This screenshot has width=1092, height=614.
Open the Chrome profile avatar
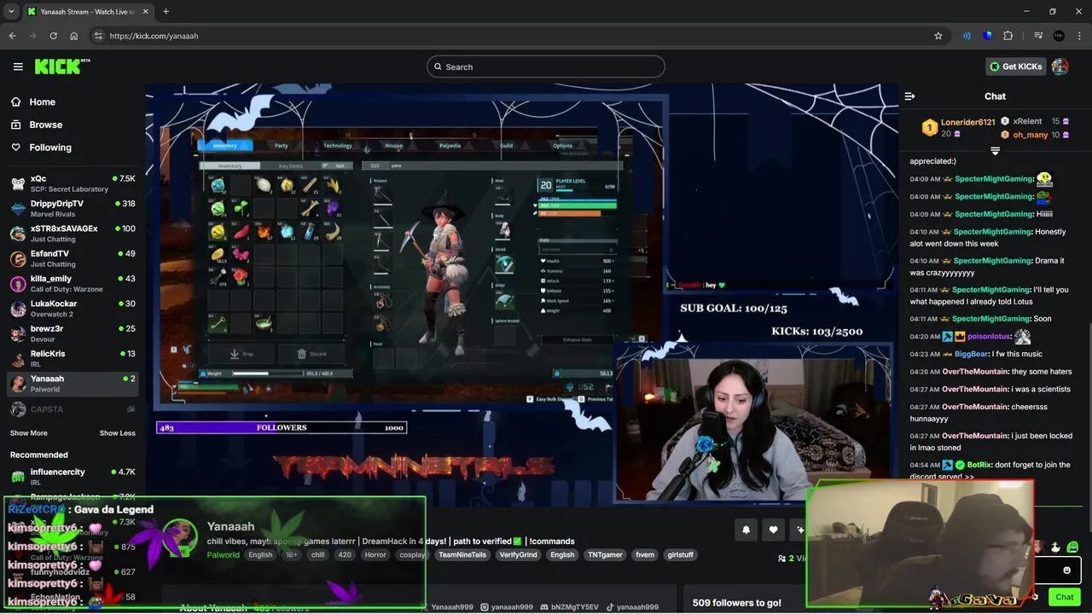[x=1059, y=36]
